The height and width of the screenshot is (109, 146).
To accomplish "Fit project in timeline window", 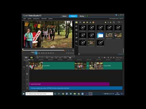I will pyautogui.click(x=111, y=58).
